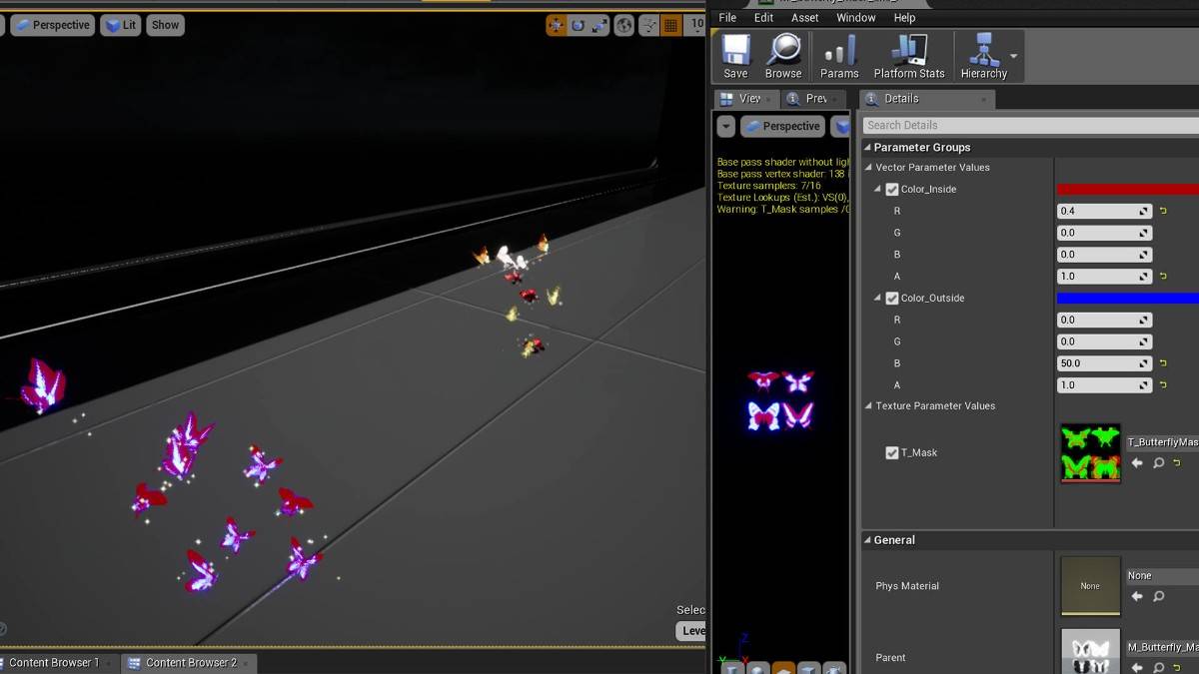1199x674 pixels.
Task: Reset the Color_Inside R value to default
Action: coord(1163,211)
